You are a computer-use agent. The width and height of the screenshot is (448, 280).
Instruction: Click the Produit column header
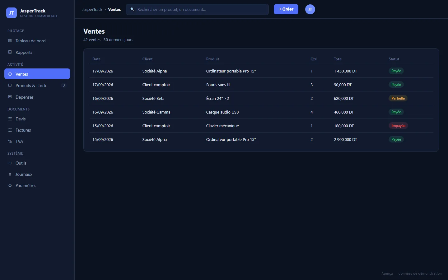point(212,59)
